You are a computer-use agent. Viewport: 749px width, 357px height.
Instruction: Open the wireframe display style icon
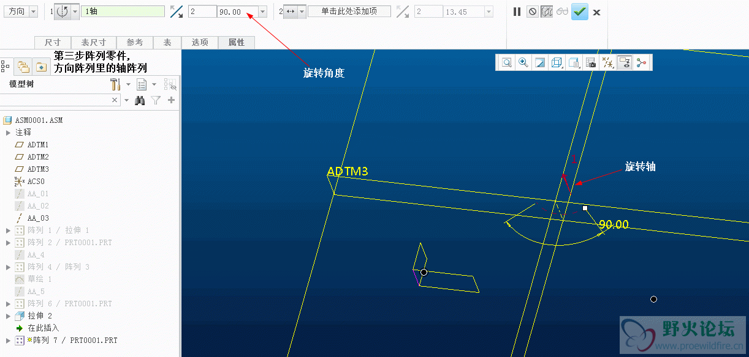point(557,62)
